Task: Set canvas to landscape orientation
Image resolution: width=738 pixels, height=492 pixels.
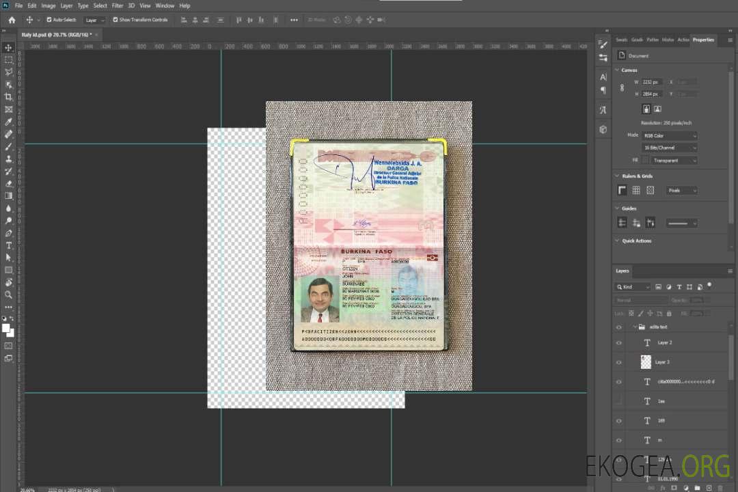Action: tap(657, 109)
